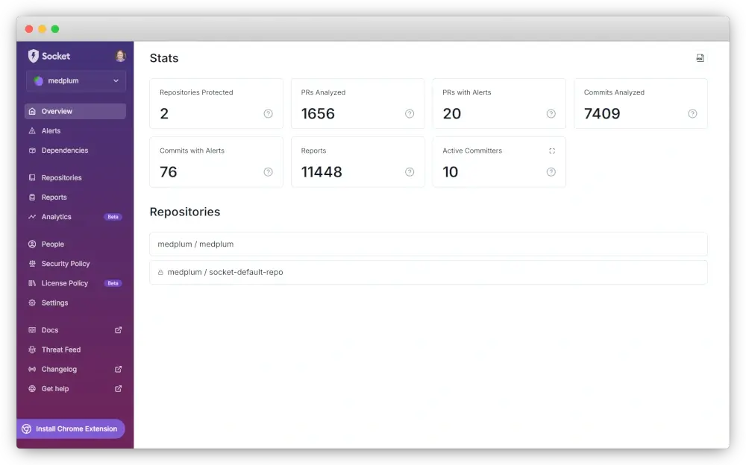746x465 pixels.
Task: Navigate to Reports in the sidebar
Action: pyautogui.click(x=75, y=197)
